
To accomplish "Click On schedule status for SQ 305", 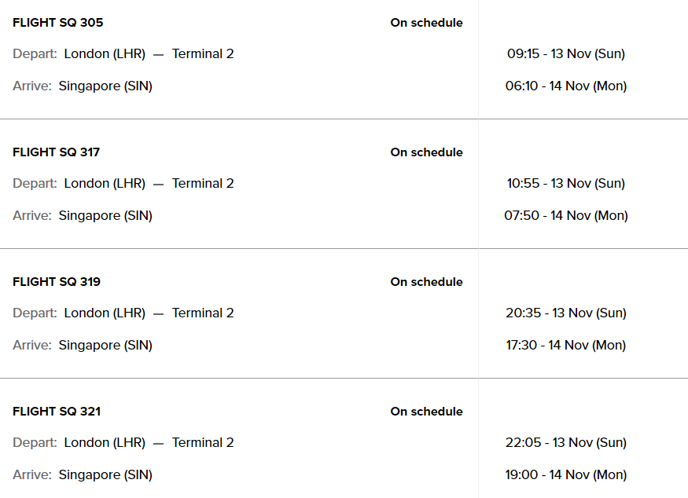I will coord(426,23).
